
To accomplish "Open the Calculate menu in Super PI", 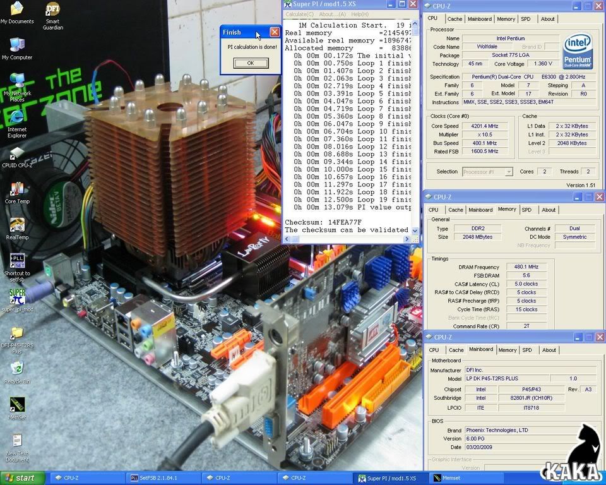I will (299, 15).
